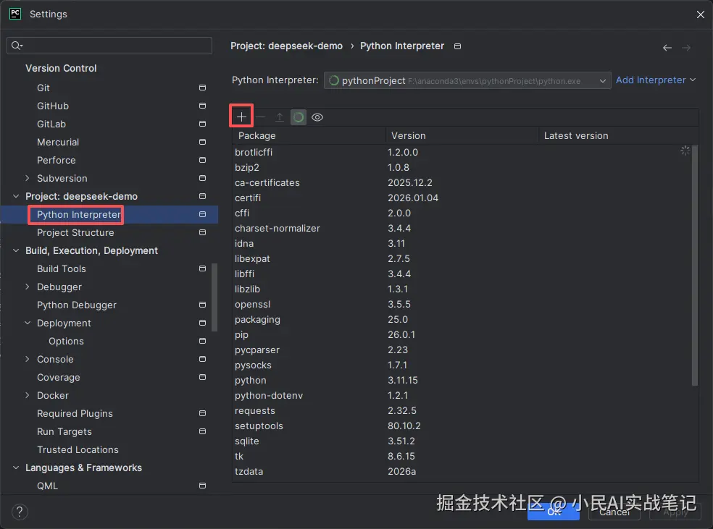Click the project-level icon on QML row

tap(202, 486)
